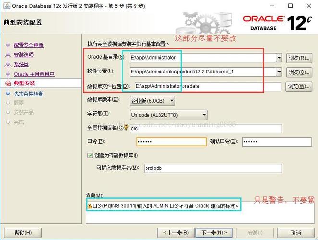
Task: Go to the Oracle 主目录用户 step
Action: (x=34, y=74)
